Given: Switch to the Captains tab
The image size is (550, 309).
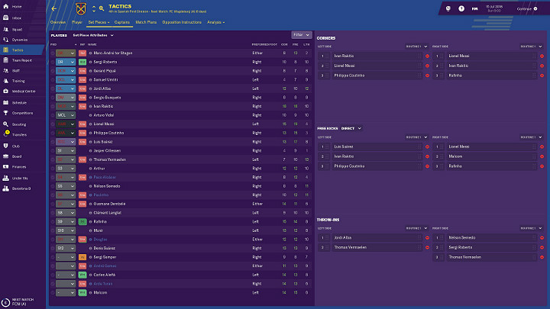Looking at the screenshot, I should click(x=122, y=22).
